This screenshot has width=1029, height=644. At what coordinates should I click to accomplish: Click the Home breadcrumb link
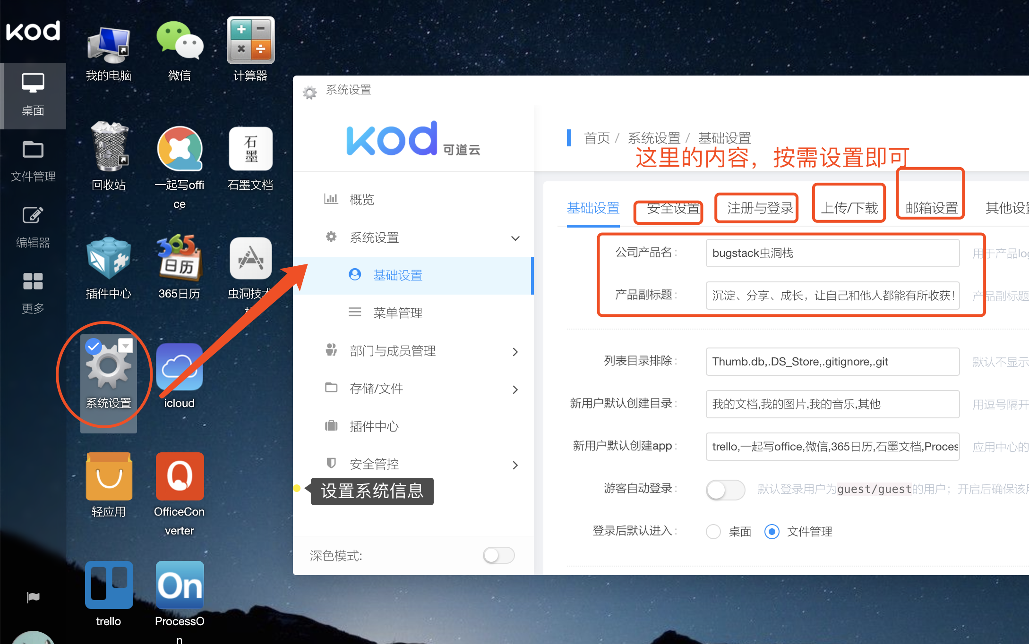[x=597, y=138]
